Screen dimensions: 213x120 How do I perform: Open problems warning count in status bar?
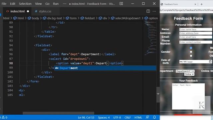(4, 117)
